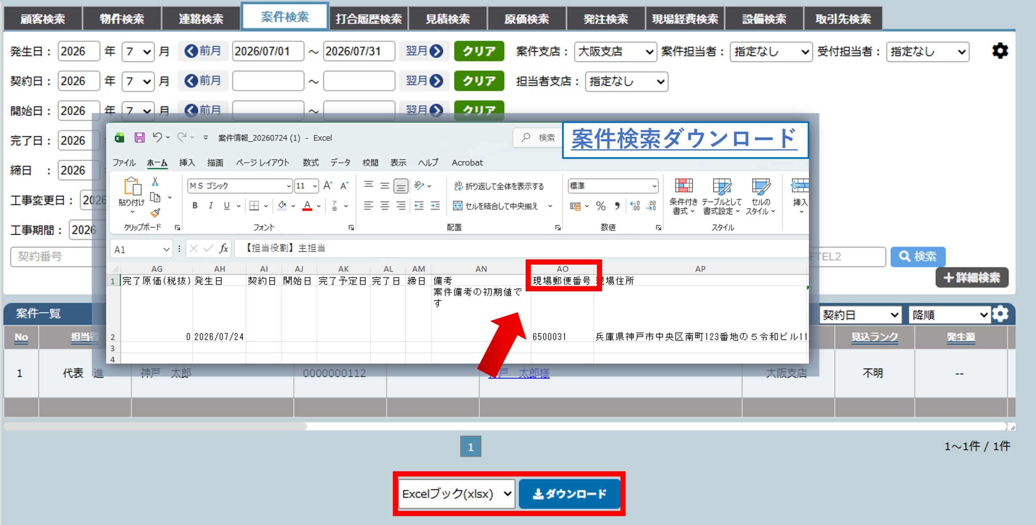The image size is (1036, 525).
Task: Click the blue ダウンロード button
Action: (569, 494)
